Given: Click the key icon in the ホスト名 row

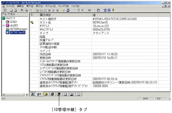Looking at the screenshot, I should (32, 22).
